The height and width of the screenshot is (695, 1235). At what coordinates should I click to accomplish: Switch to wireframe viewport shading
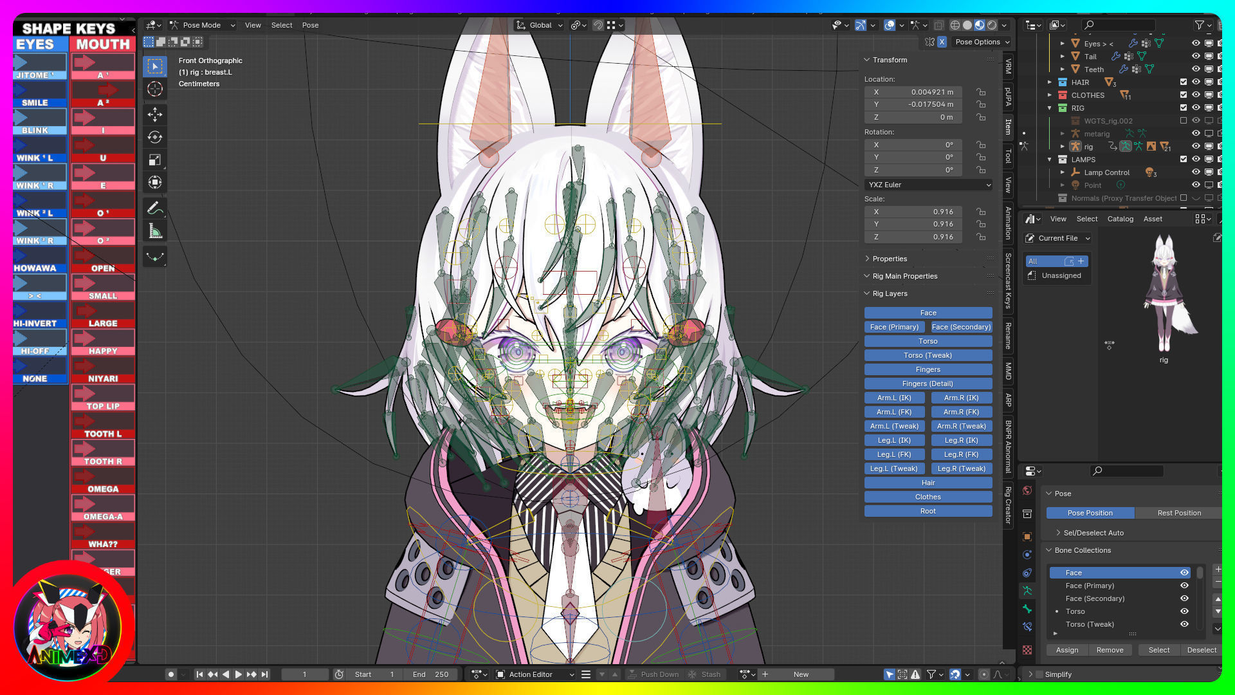click(x=955, y=25)
